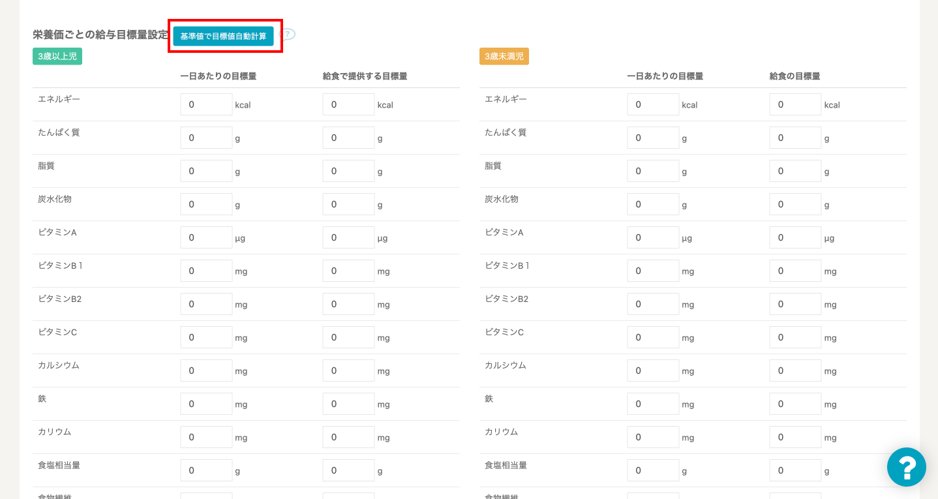938x499 pixels.
Task: Select 3歳未満児 給食 エネルギー input
Action: 795,104
